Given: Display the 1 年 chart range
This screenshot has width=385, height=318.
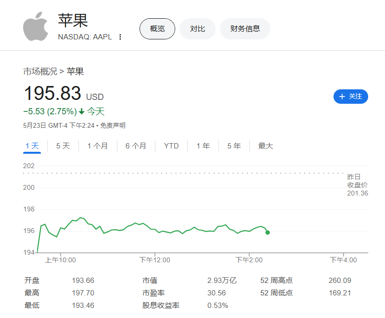Looking at the screenshot, I should [203, 146].
